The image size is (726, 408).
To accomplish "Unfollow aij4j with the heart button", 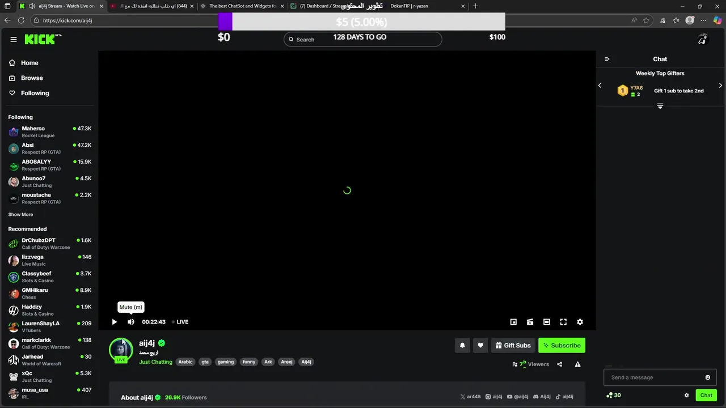I will tap(480, 345).
